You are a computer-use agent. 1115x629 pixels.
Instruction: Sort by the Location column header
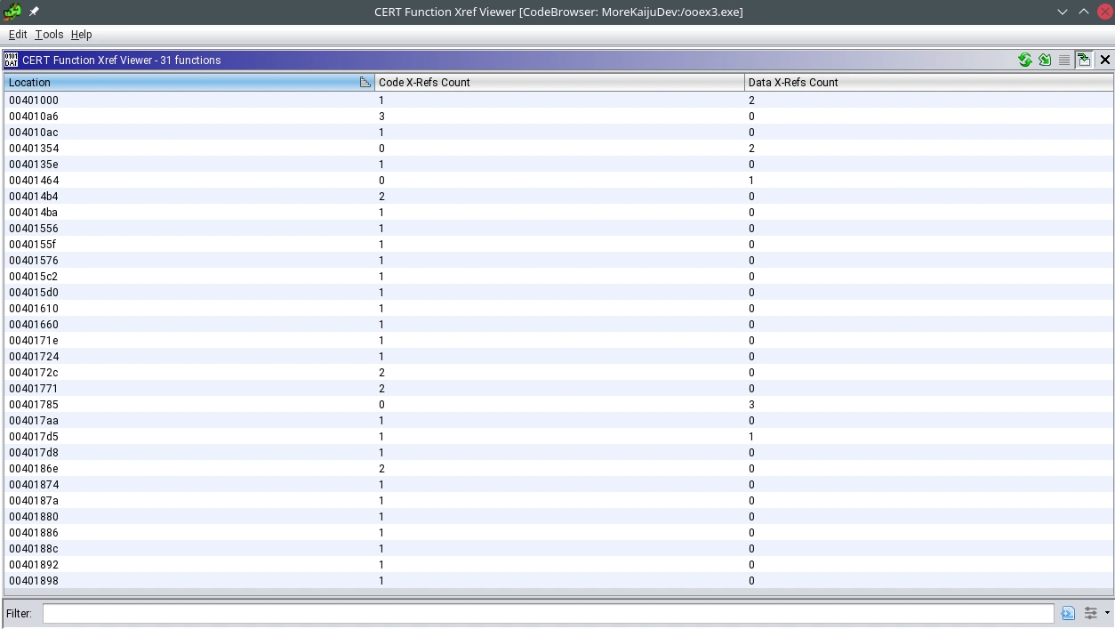click(189, 82)
